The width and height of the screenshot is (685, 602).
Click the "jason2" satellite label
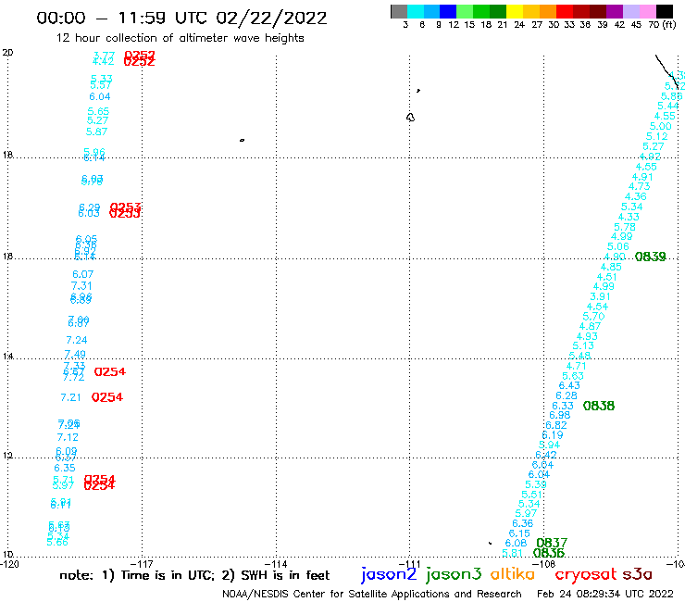389,574
